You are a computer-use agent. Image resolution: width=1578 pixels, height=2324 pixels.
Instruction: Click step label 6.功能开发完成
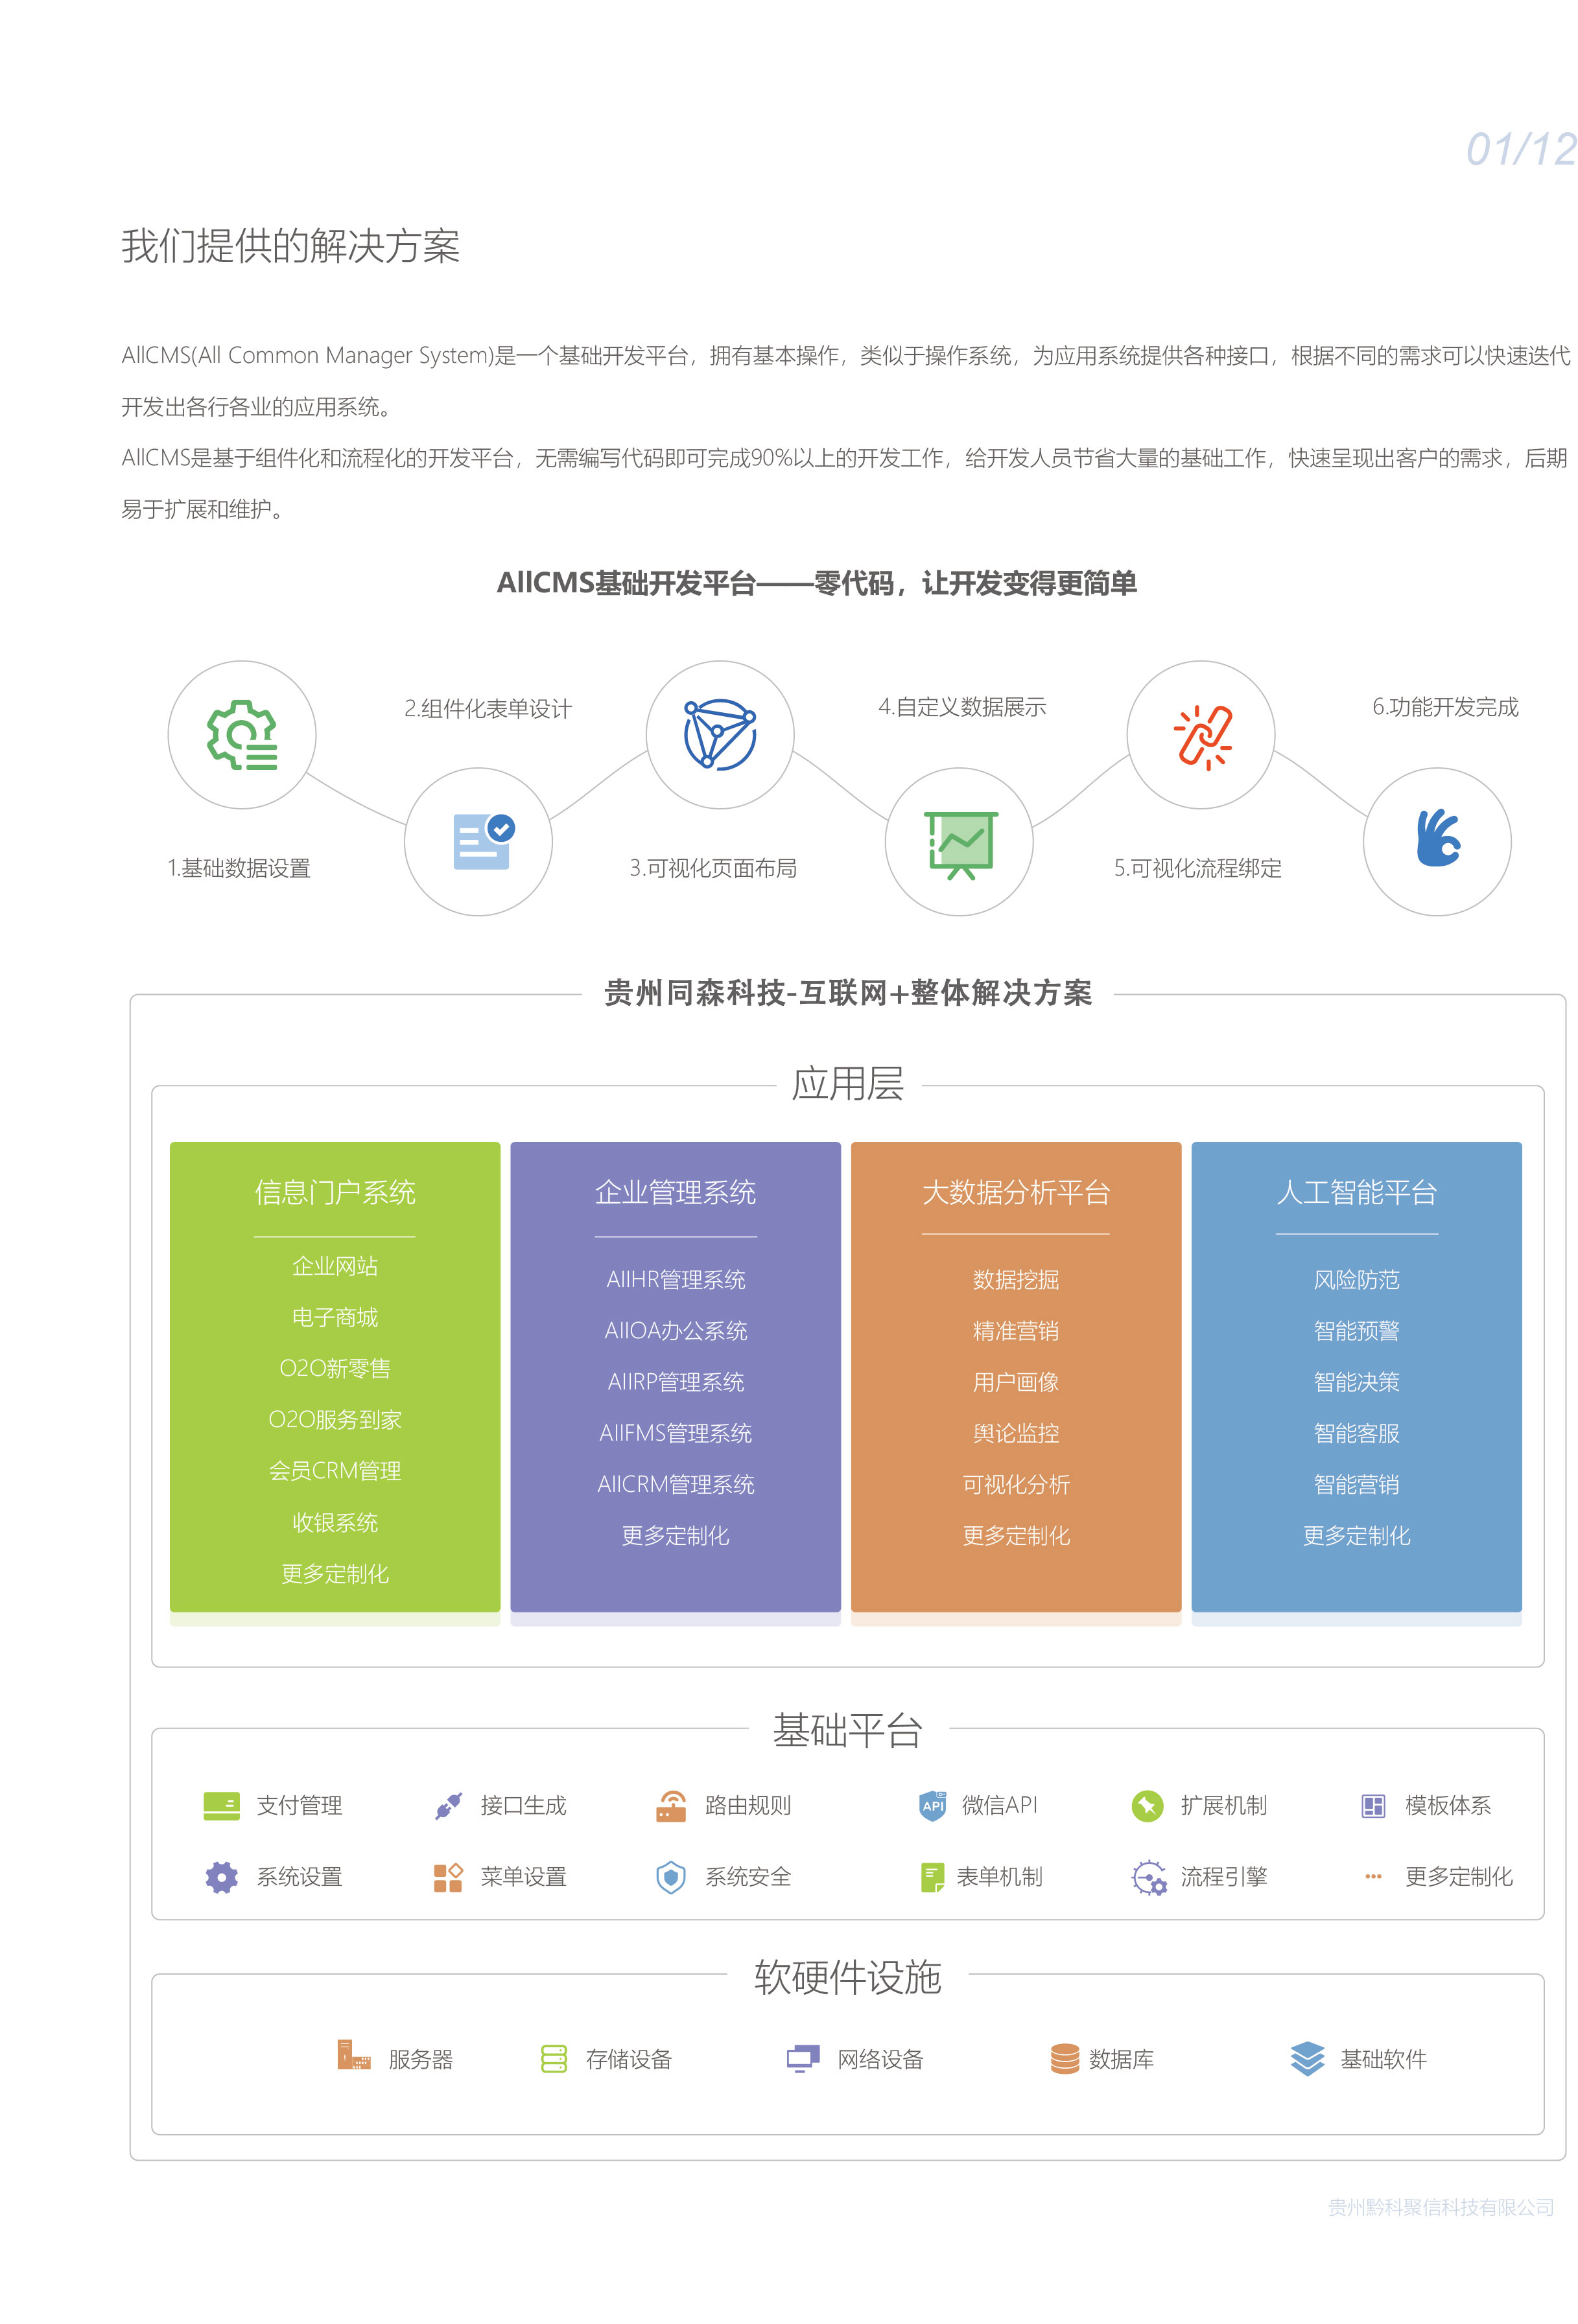tap(1445, 707)
